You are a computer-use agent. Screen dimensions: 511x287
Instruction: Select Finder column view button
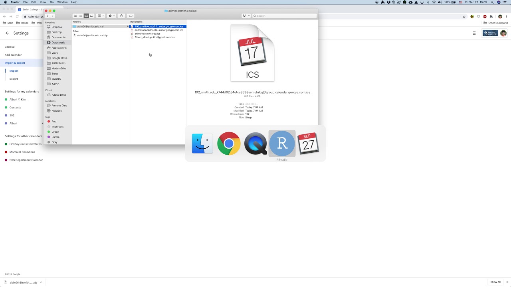click(x=86, y=16)
